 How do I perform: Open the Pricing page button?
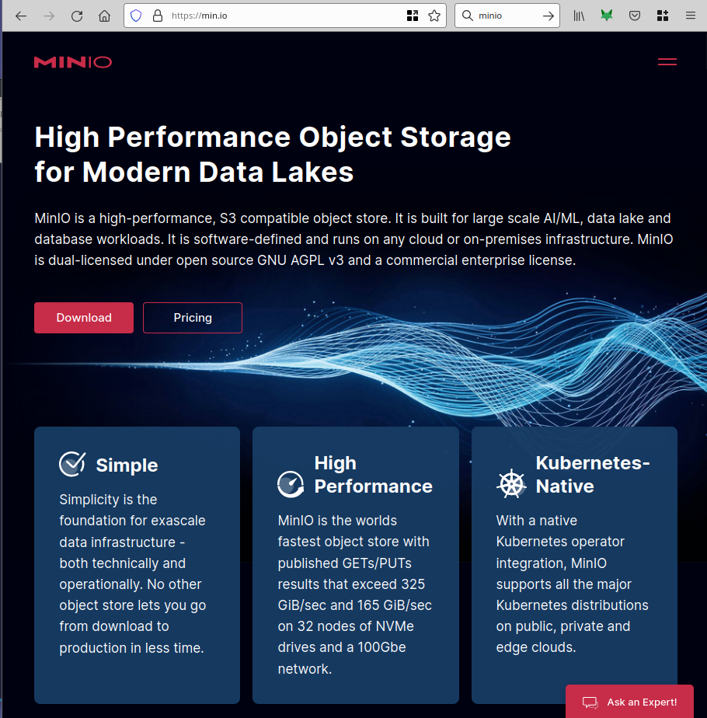(x=193, y=318)
